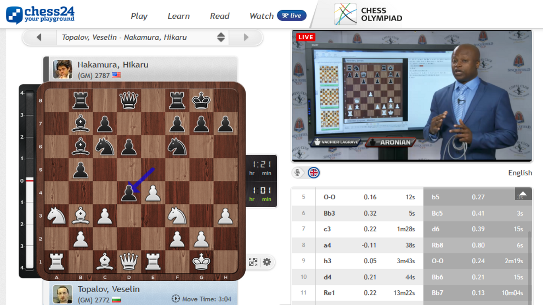543x305 pixels.
Task: Select the black knight on f6
Action: (177, 147)
